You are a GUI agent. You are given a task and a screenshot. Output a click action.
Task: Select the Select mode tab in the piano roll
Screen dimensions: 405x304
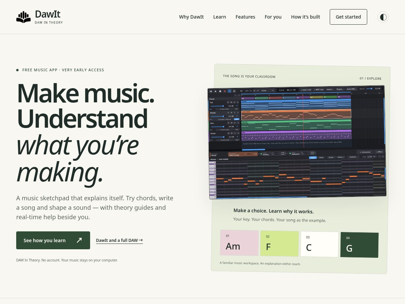pyautogui.click(x=321, y=157)
